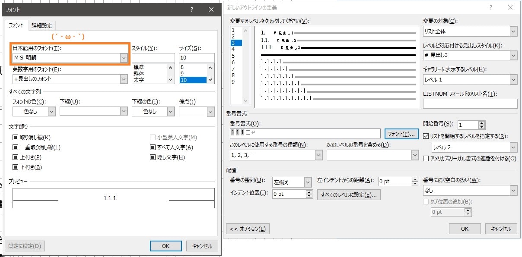Decrease the 開始番号 value
Screen dimensions: 522x257
(482, 127)
